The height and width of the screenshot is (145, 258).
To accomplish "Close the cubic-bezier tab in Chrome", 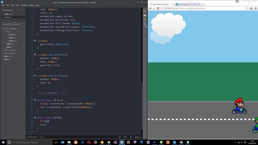I will [199, 4].
